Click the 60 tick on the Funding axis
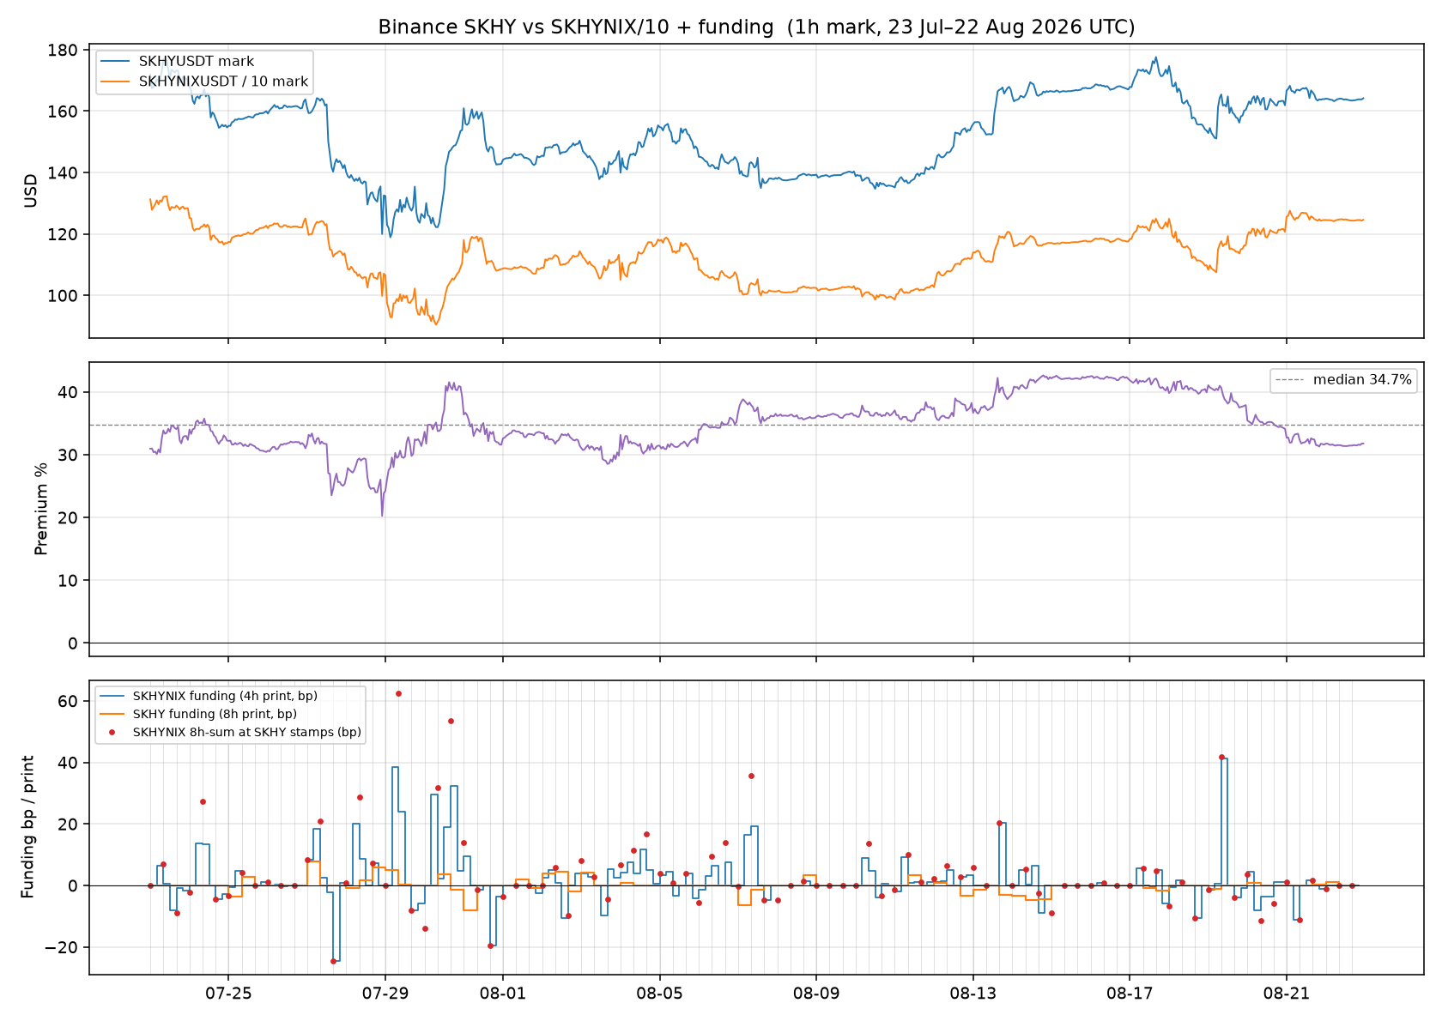 pos(69,701)
